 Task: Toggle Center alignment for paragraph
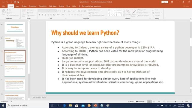pos(72,15)
